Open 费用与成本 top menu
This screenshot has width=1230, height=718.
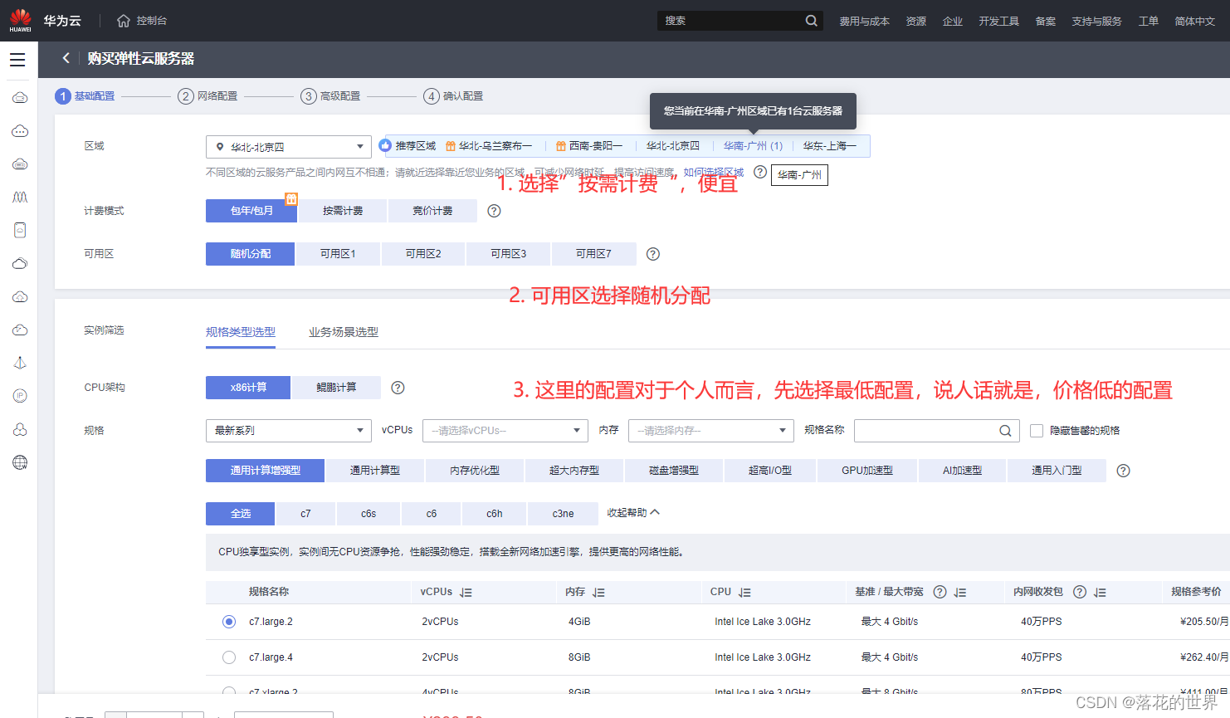(x=864, y=22)
